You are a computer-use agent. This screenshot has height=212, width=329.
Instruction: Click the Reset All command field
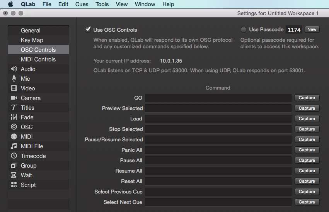(218, 181)
